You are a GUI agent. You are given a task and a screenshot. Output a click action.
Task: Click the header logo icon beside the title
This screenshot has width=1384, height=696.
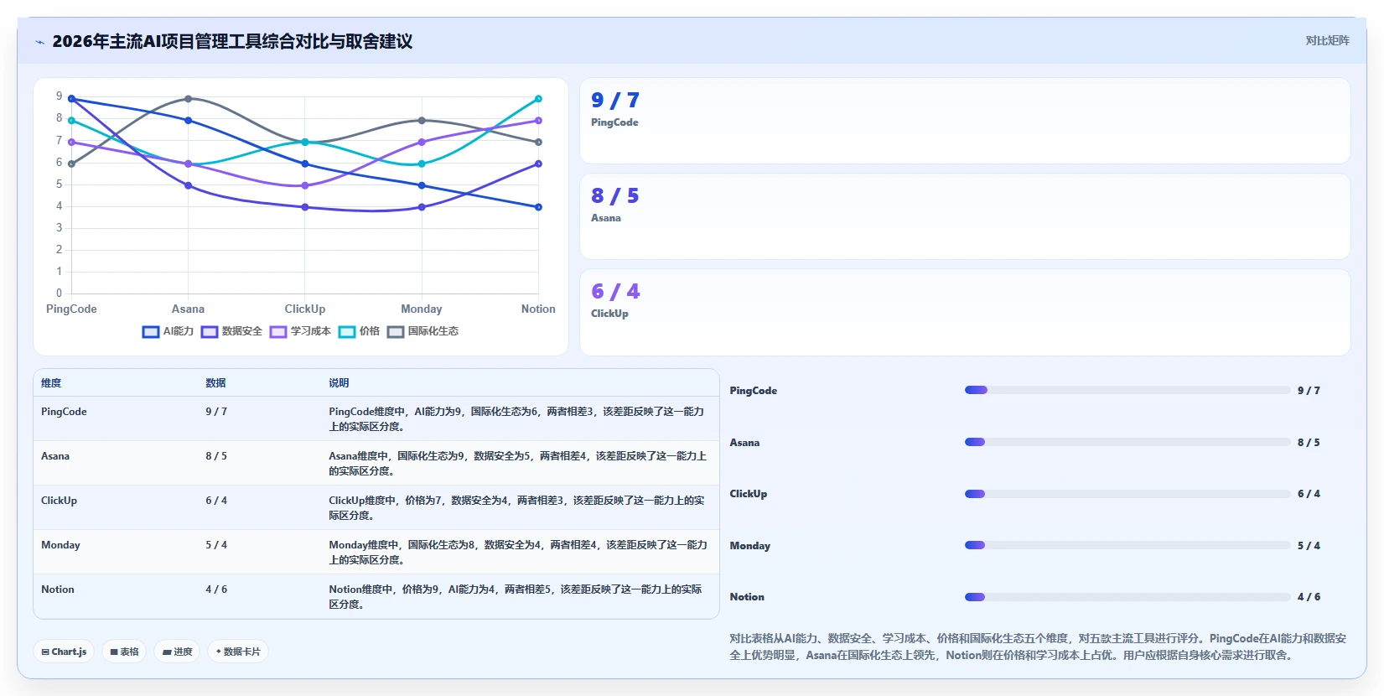pyautogui.click(x=40, y=42)
